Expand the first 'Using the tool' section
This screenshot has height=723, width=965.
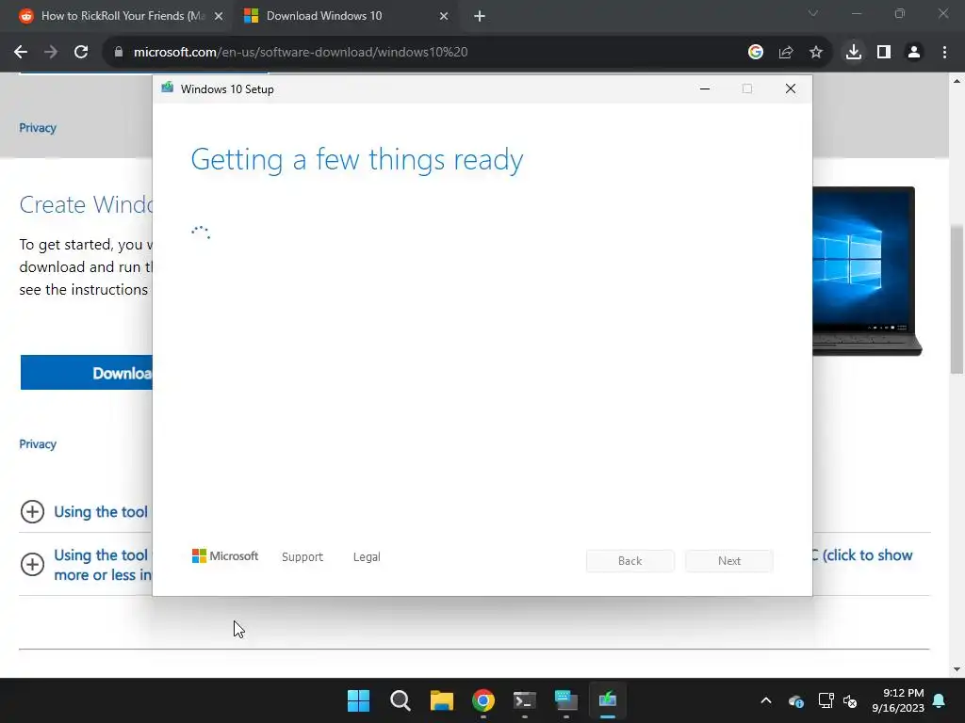[x=32, y=511]
